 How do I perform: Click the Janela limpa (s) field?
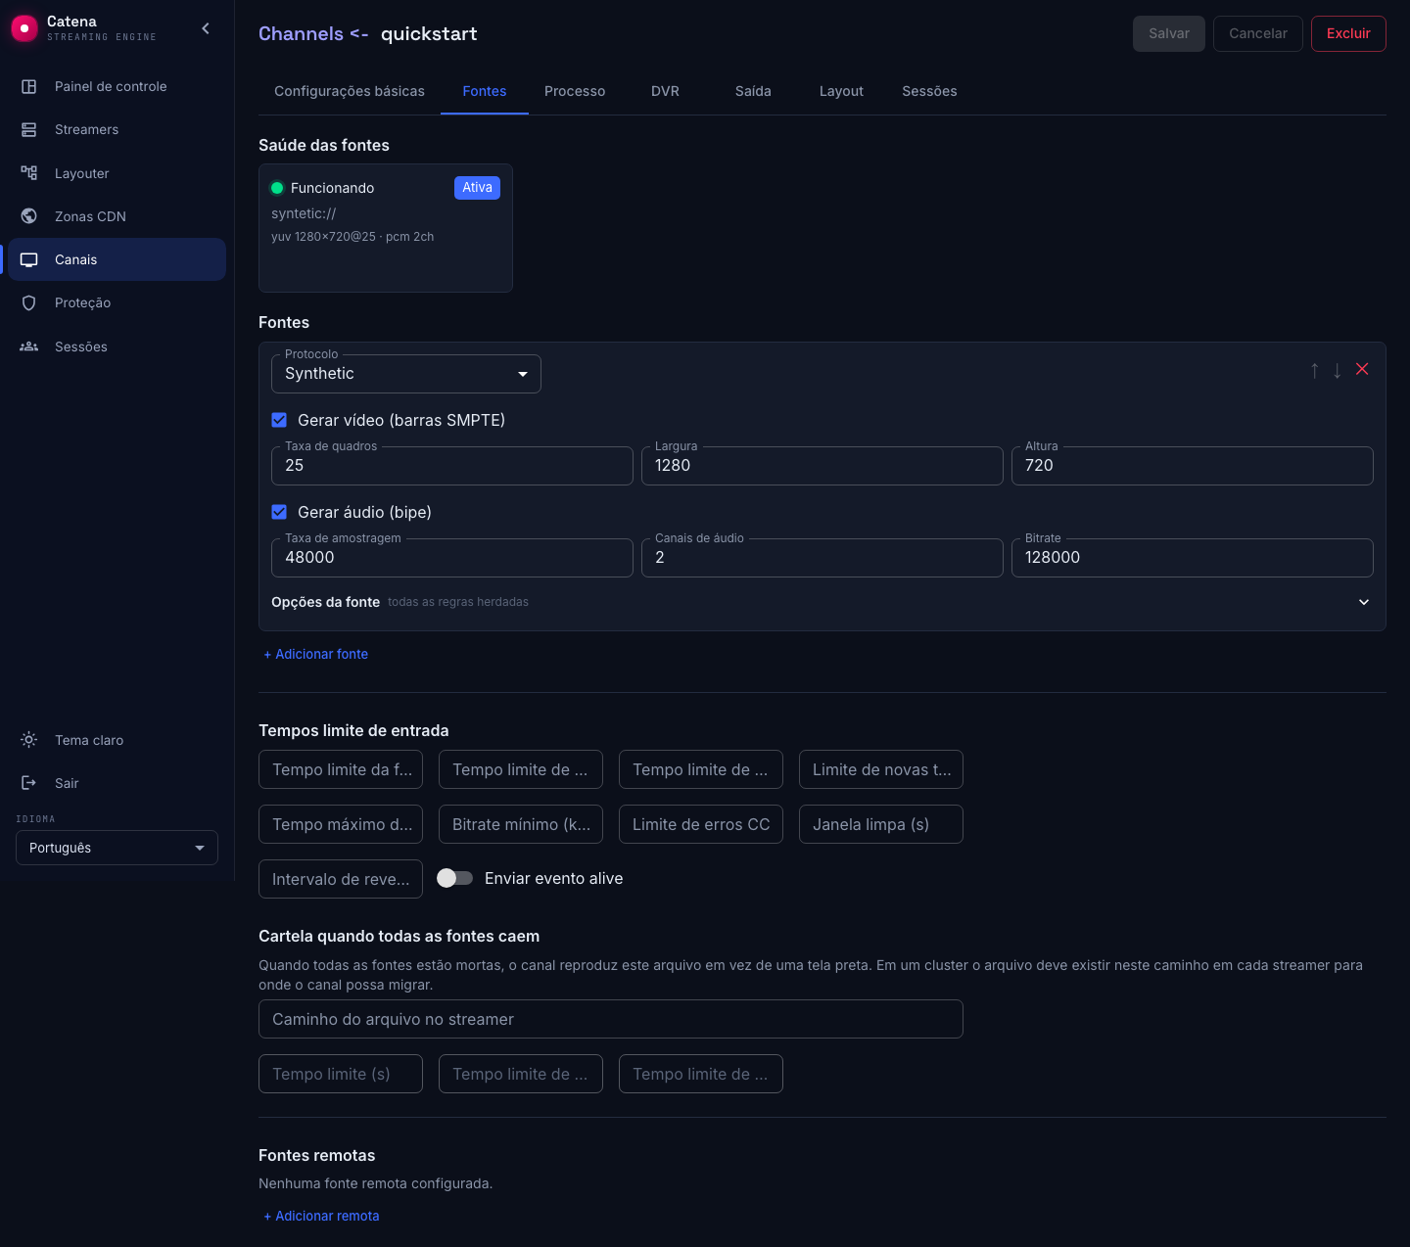(x=881, y=824)
